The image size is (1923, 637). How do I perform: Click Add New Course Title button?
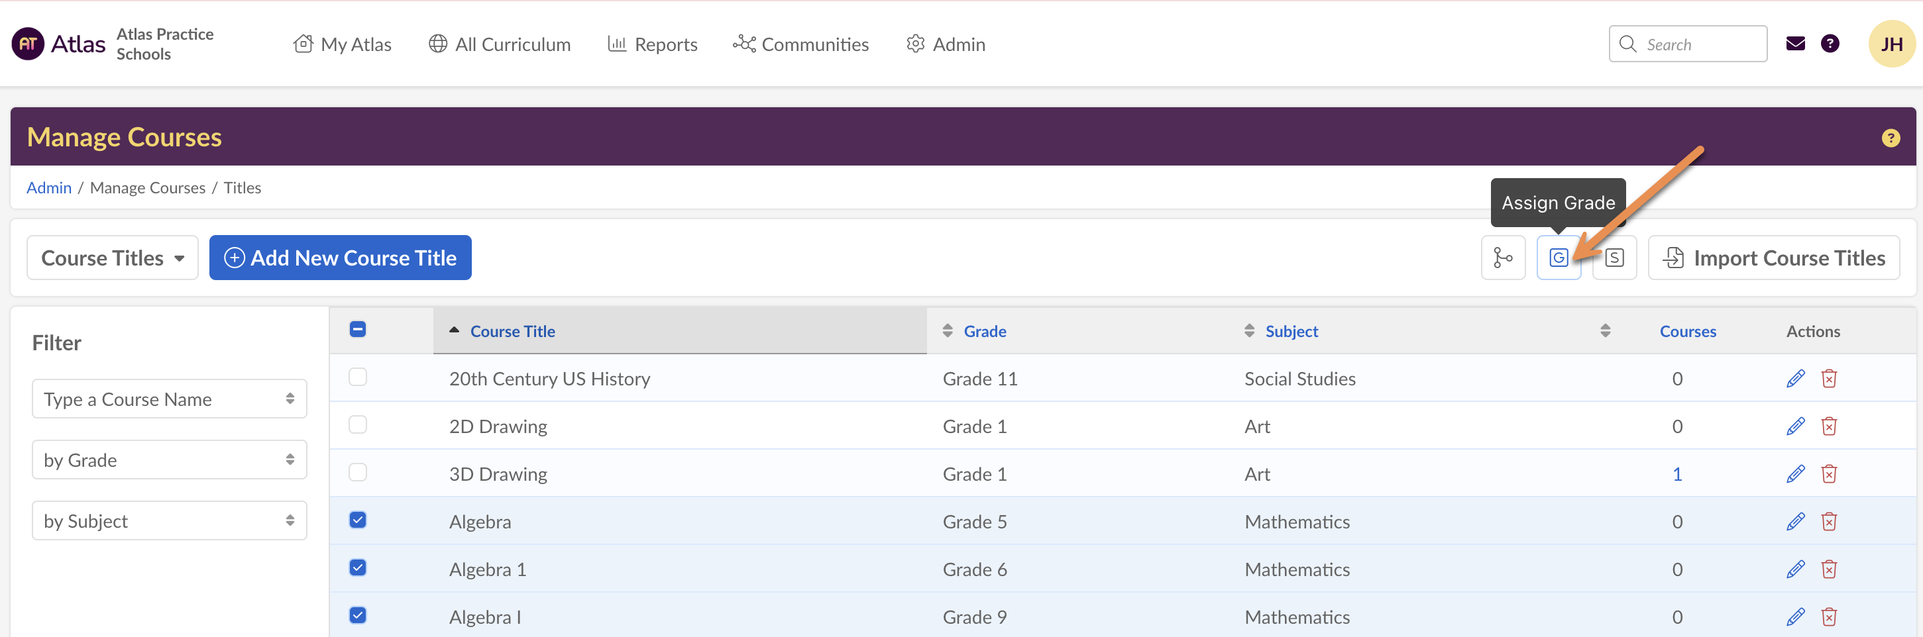[340, 258]
